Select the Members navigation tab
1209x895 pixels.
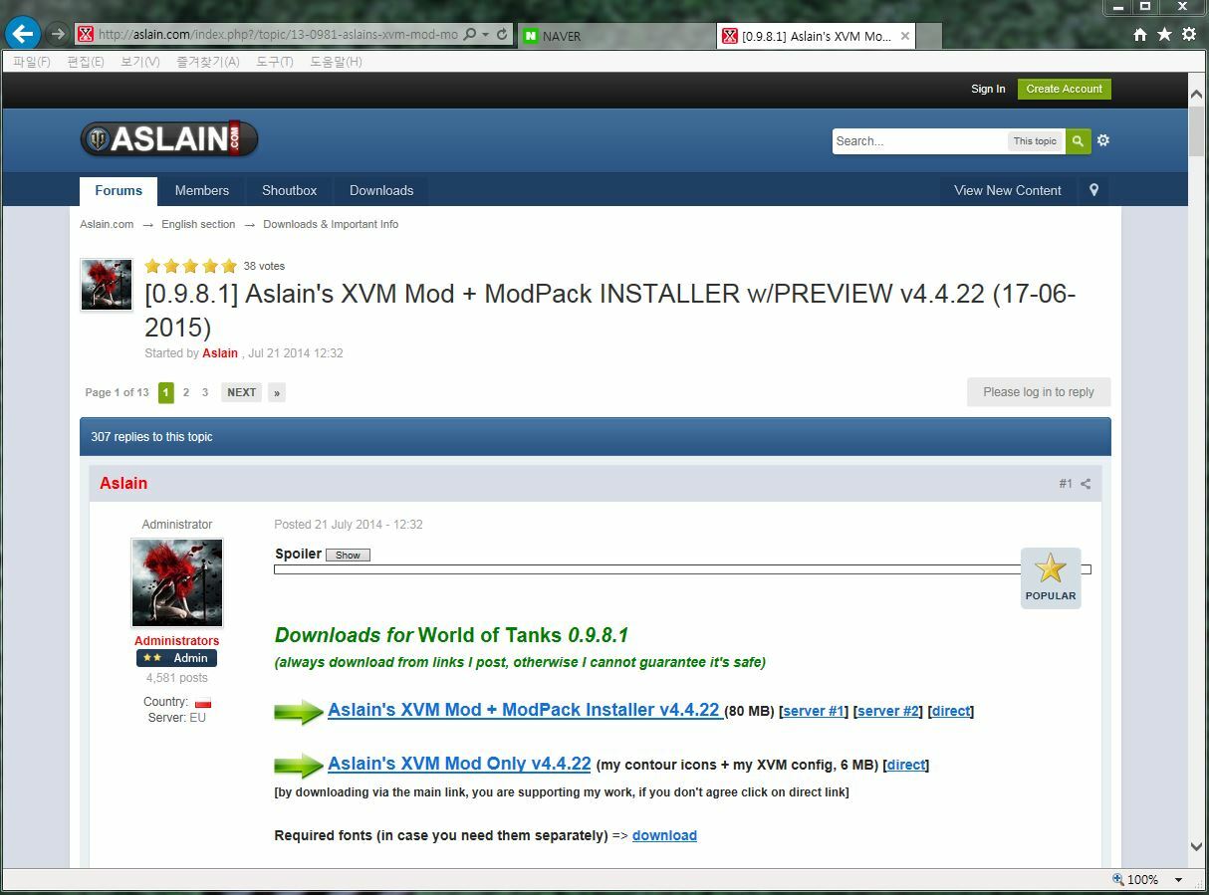[x=202, y=190]
